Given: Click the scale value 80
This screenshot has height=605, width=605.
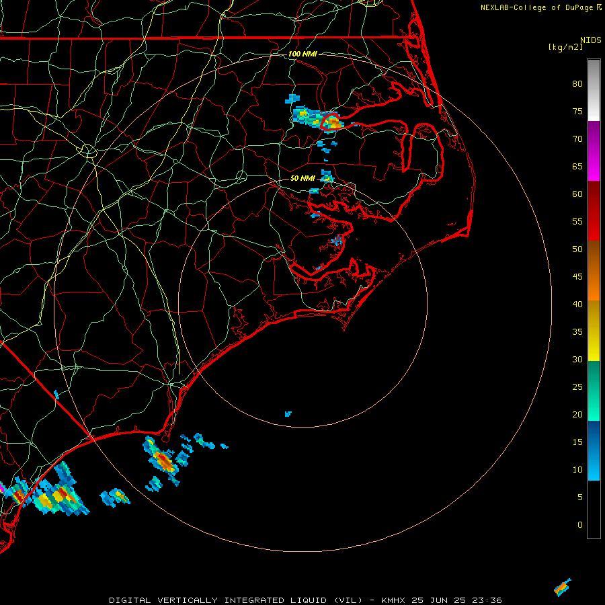Looking at the screenshot, I should tap(577, 84).
